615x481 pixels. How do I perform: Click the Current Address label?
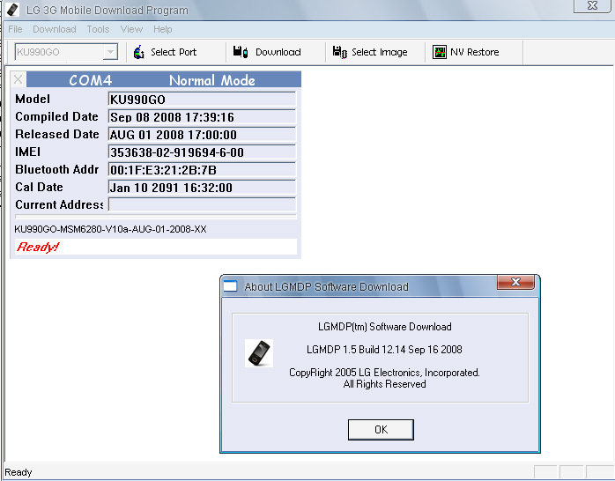tap(59, 204)
